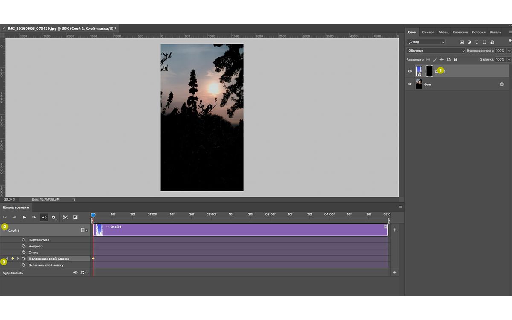Open the Вид layer filter dropdown

(426, 42)
